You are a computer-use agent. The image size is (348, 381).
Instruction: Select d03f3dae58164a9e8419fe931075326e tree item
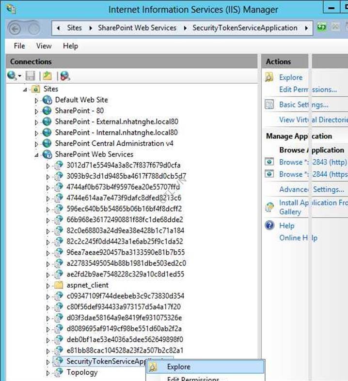pos(124,318)
